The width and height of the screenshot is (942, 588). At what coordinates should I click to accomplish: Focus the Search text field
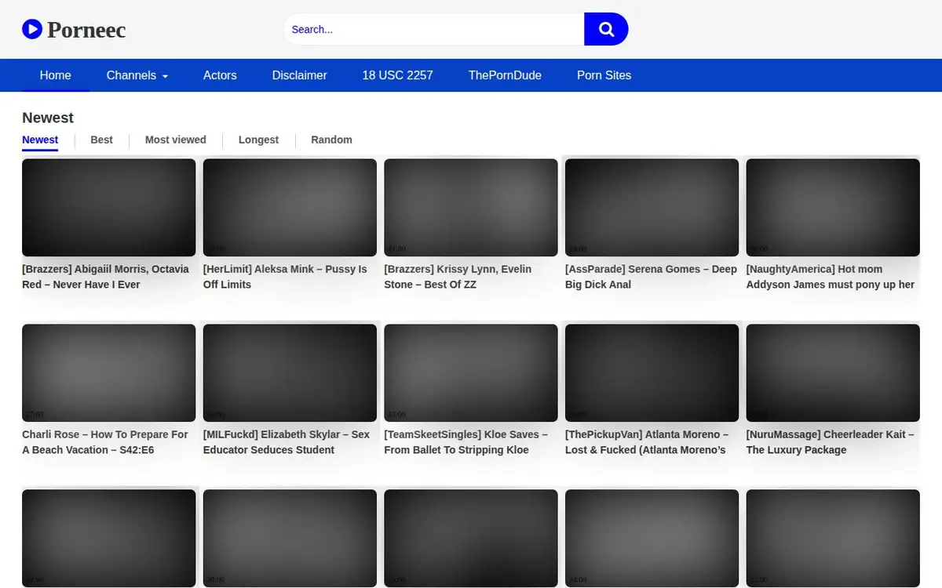tap(434, 29)
